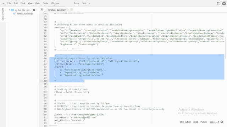Open editor settings gear in status bar
This screenshot has height=127, width=227.
(x=222, y=122)
